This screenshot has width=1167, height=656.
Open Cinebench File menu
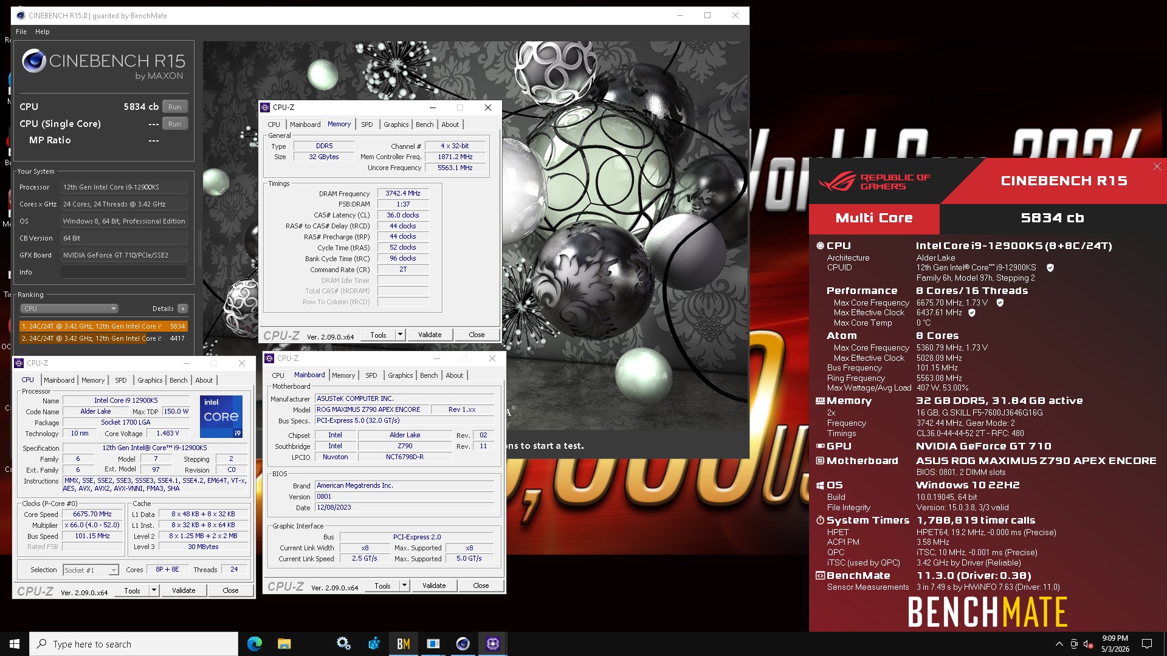pyautogui.click(x=21, y=32)
